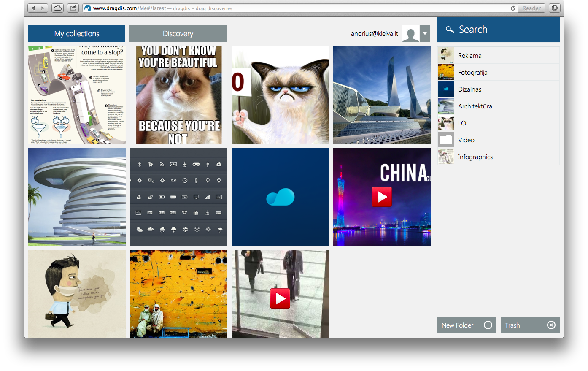Focus the Search field
This screenshot has height=371, width=588.
click(499, 30)
